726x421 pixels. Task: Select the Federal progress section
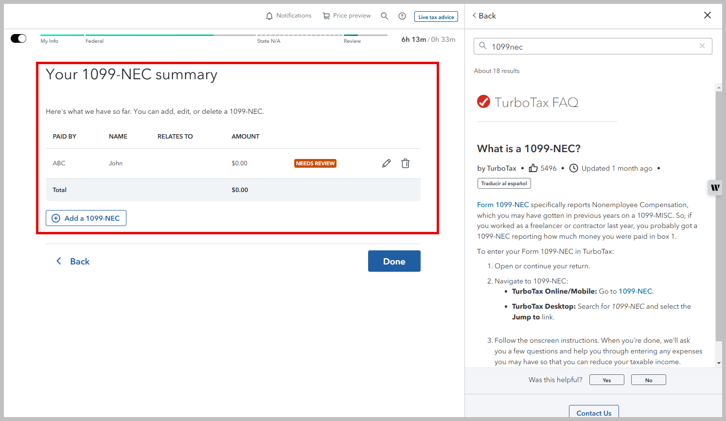pyautogui.click(x=94, y=41)
